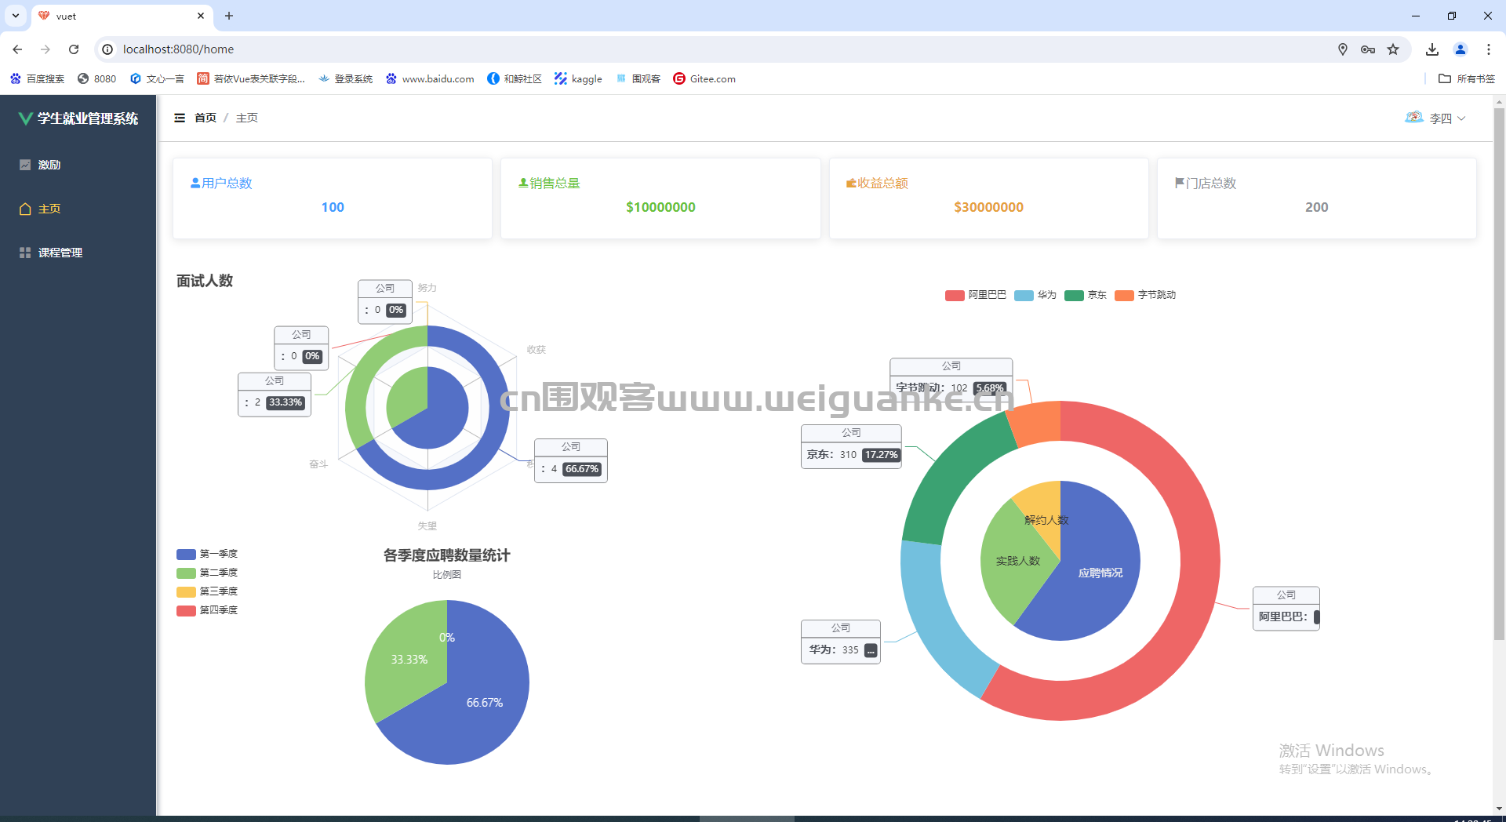The width and height of the screenshot is (1506, 822).
Task: Open the Gitee.com bookmark
Action: click(x=704, y=78)
